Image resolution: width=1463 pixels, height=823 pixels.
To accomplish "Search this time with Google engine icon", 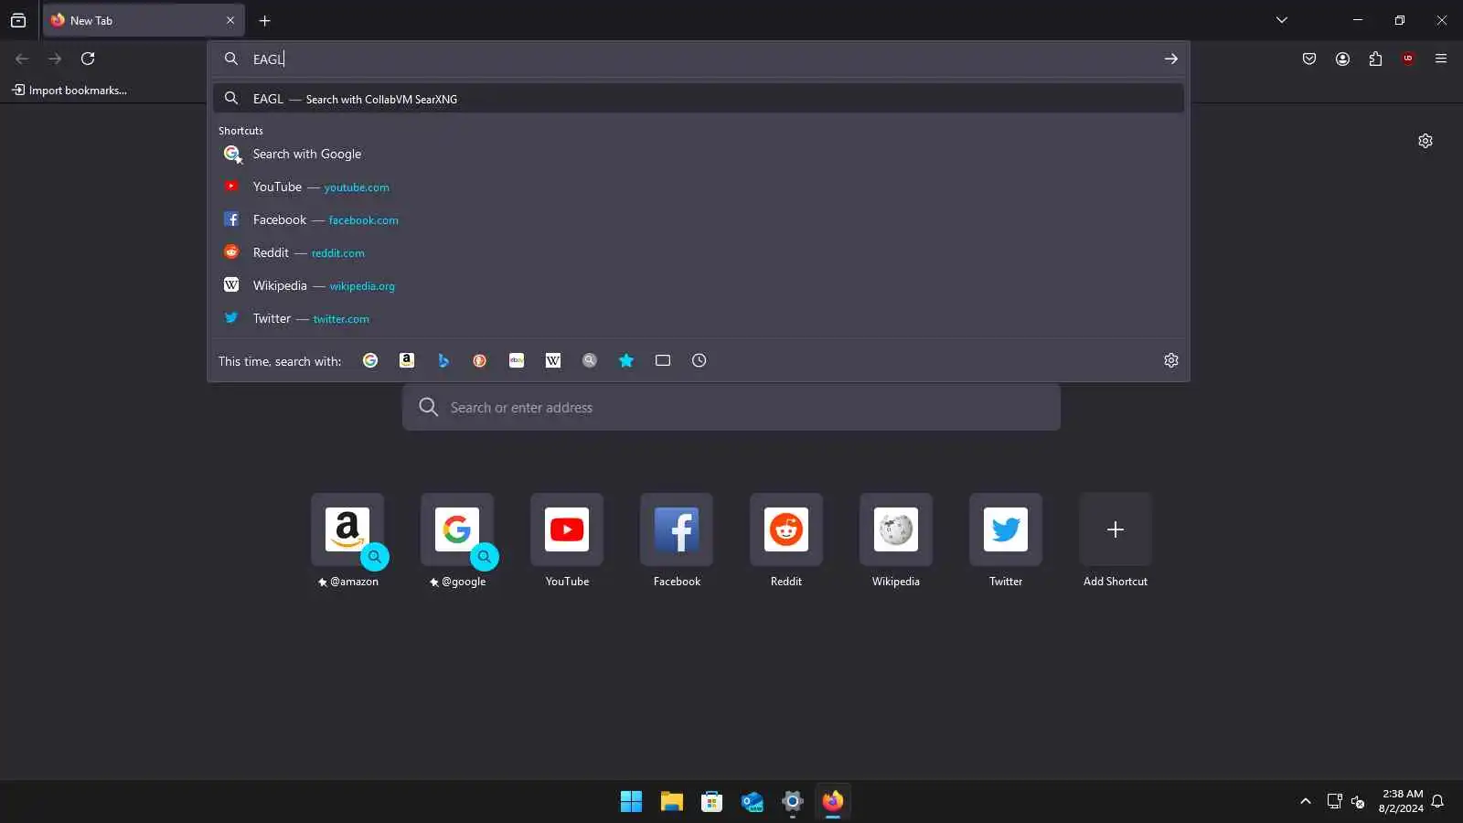I will pyautogui.click(x=370, y=360).
